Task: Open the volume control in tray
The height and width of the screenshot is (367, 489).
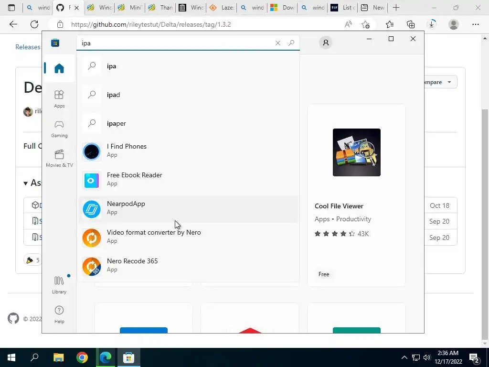Action: [x=427, y=357]
